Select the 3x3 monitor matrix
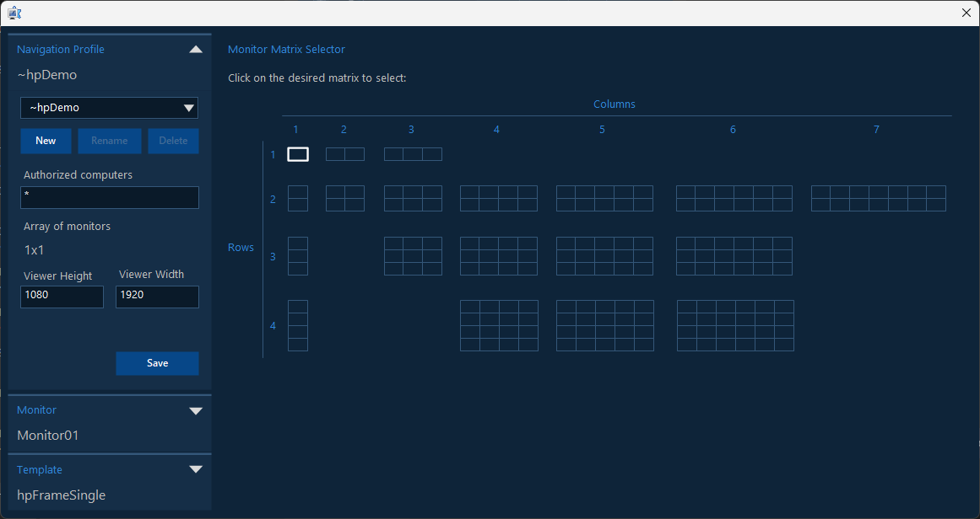Image resolution: width=980 pixels, height=519 pixels. [412, 256]
